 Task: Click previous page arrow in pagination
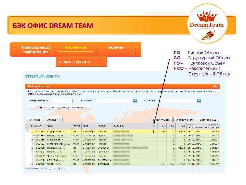(54, 169)
